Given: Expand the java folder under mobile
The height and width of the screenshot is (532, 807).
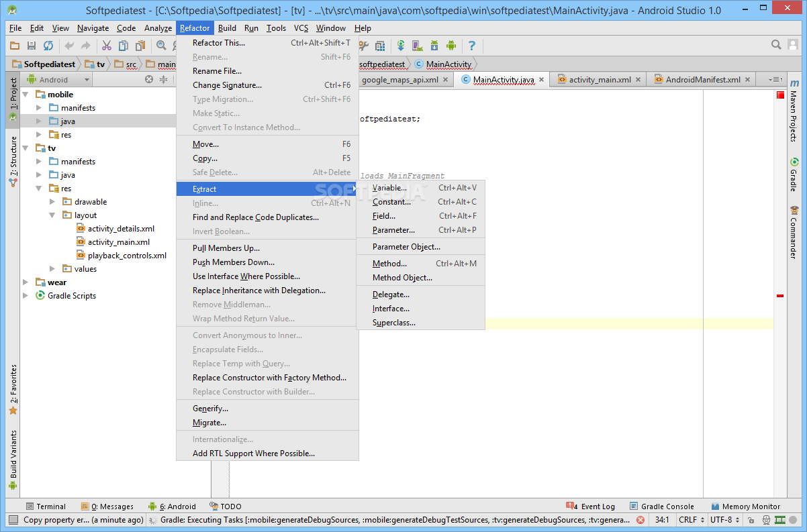Looking at the screenshot, I should pyautogui.click(x=39, y=121).
